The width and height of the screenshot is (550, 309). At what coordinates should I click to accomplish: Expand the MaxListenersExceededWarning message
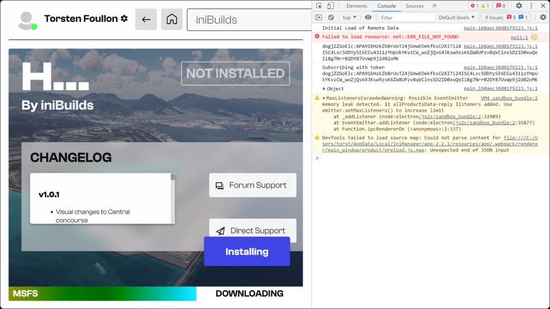pos(324,98)
